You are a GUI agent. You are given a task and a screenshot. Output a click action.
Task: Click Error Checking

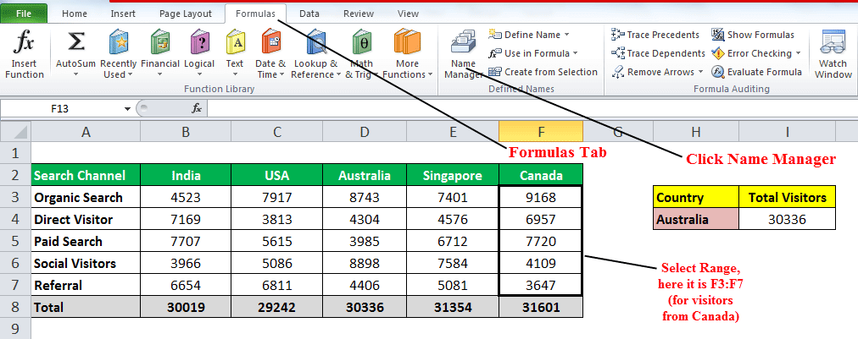(755, 53)
